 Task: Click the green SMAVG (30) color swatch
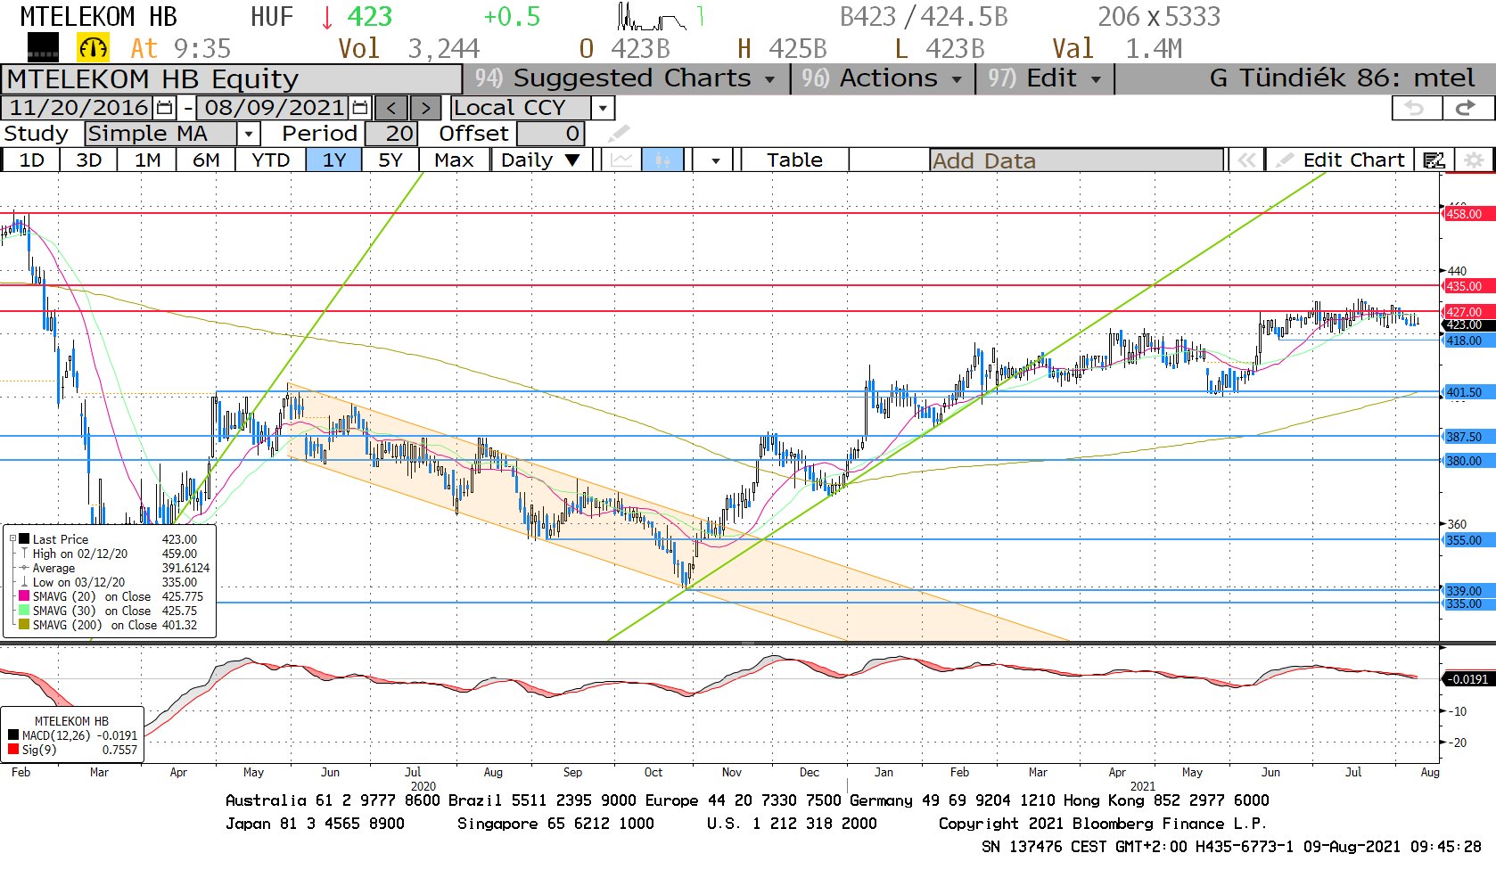pyautogui.click(x=24, y=610)
